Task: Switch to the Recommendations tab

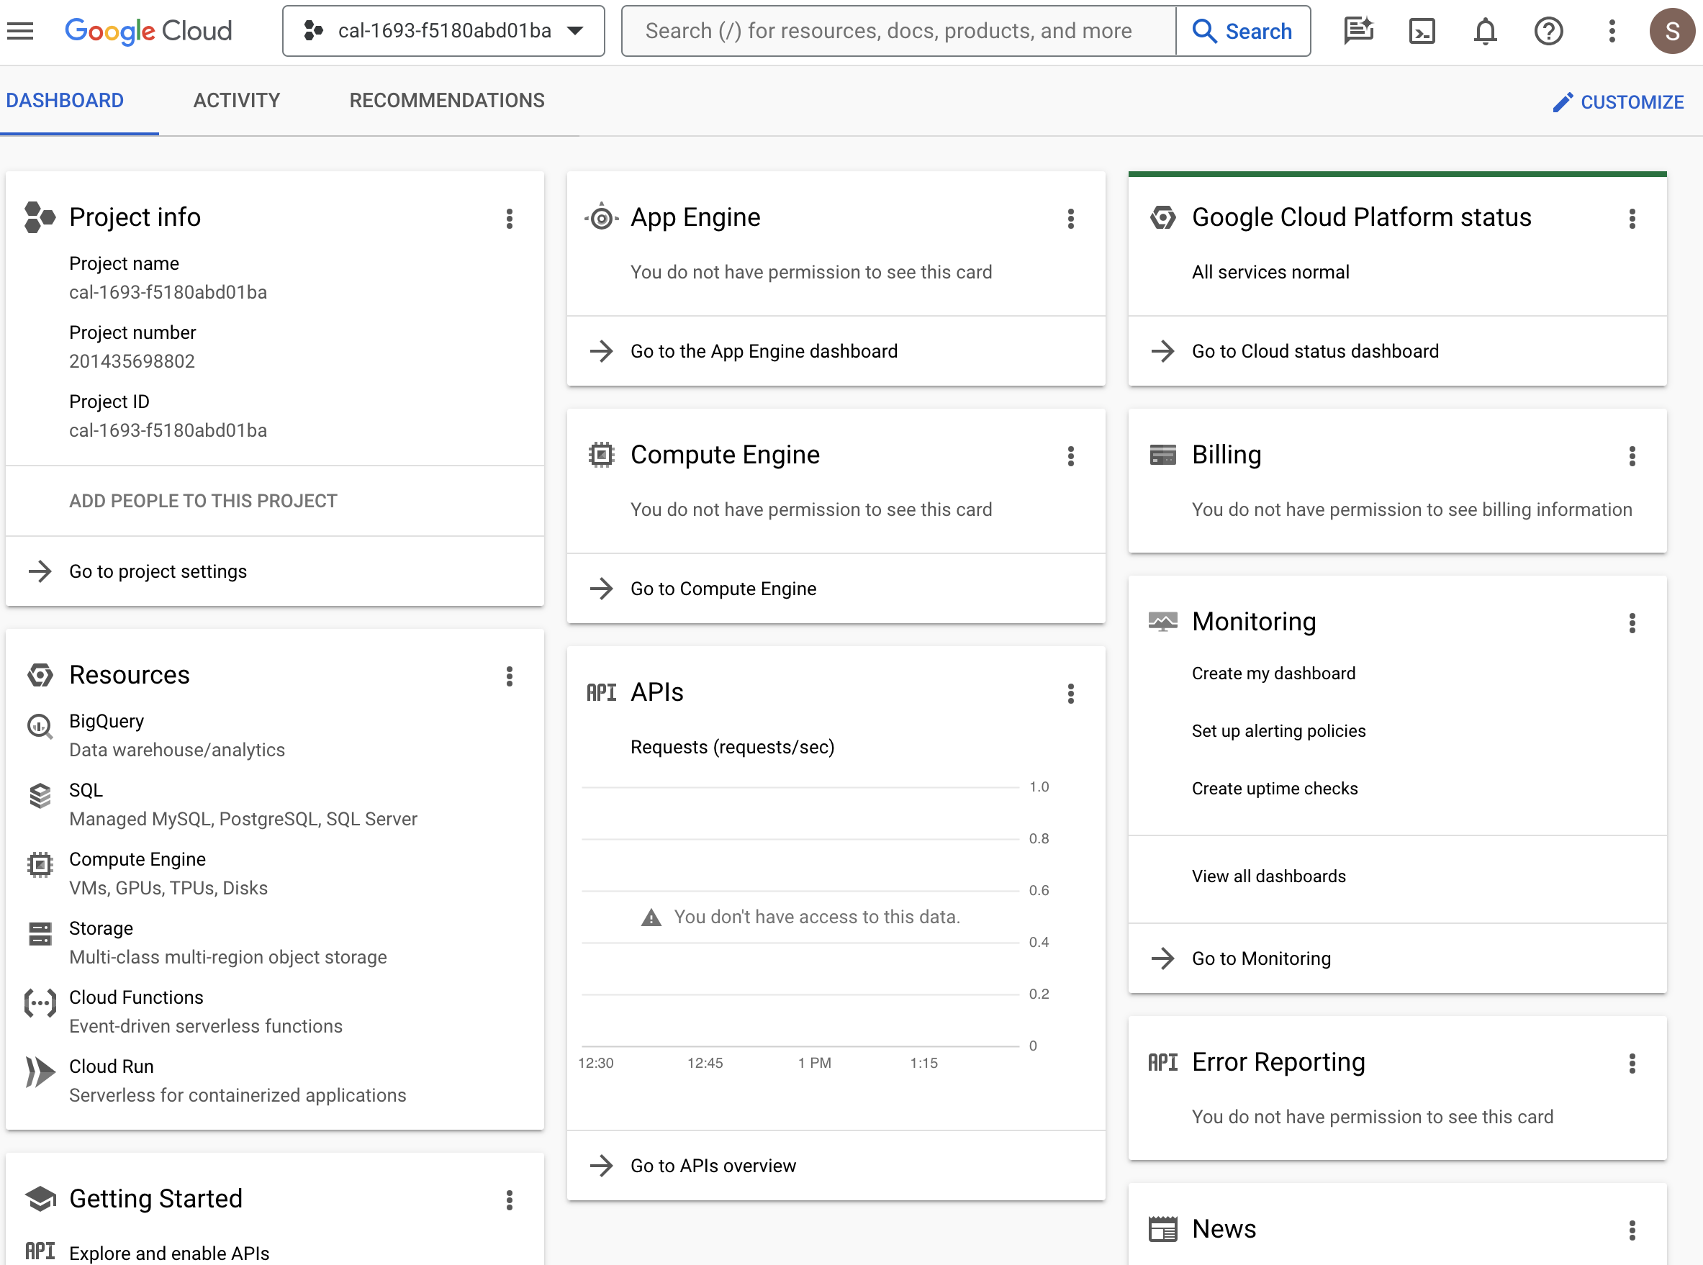Action: tap(446, 100)
